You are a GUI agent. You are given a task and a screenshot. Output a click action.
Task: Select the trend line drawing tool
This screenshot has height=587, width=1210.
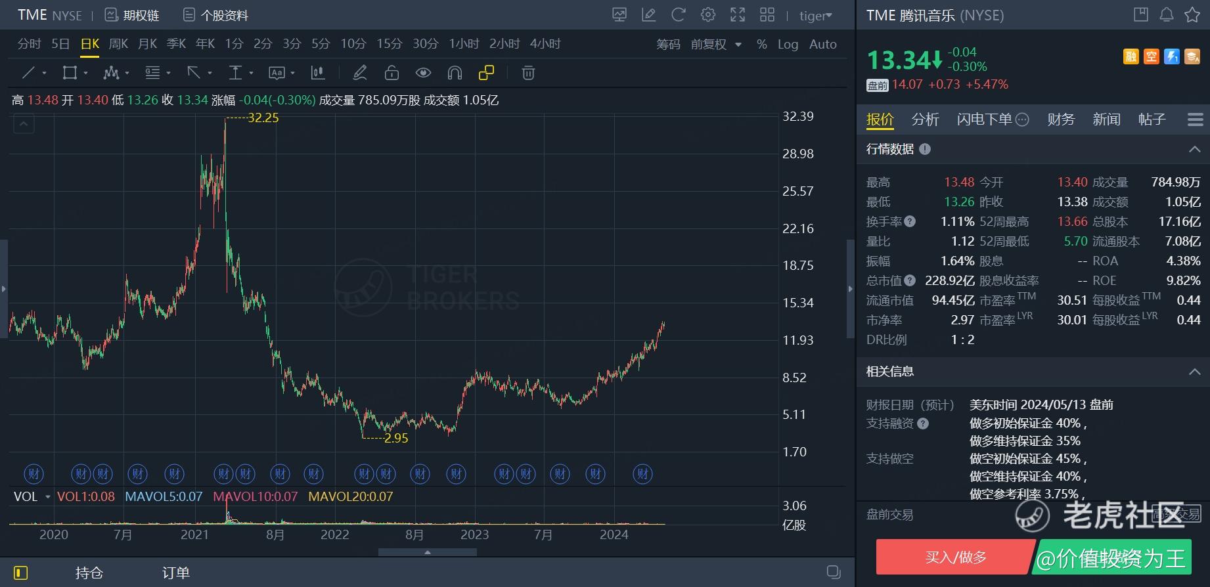click(x=29, y=73)
